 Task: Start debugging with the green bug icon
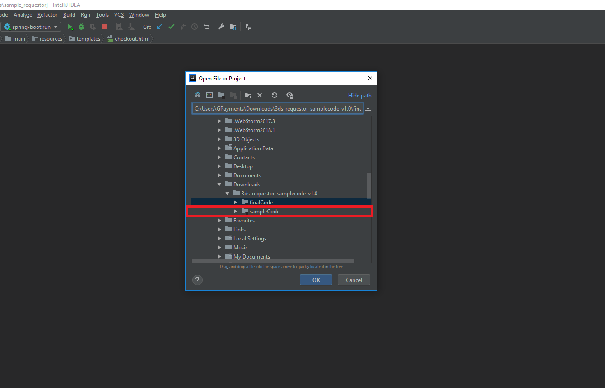pos(81,27)
